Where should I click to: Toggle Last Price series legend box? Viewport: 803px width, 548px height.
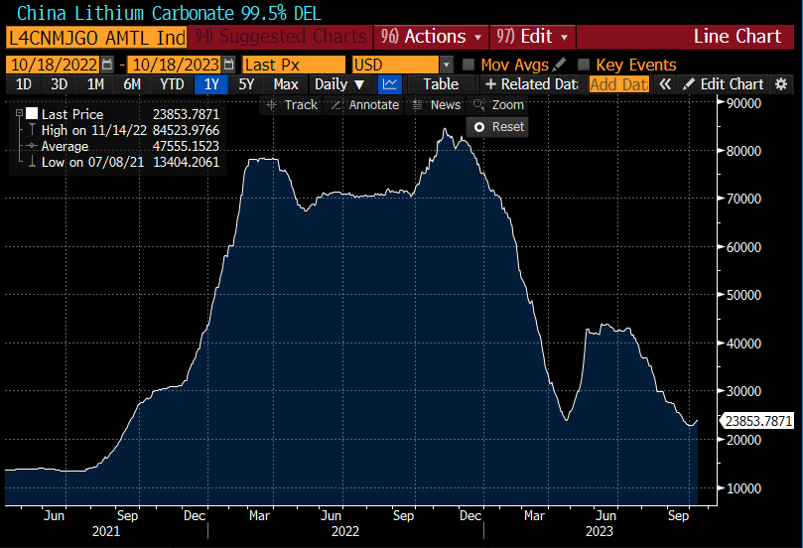pos(32,114)
